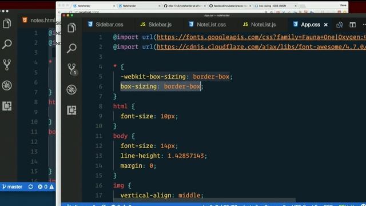The height and width of the screenshot is (206, 366).
Task: Open Debug view in the App.css window
Action: (x=71, y=90)
